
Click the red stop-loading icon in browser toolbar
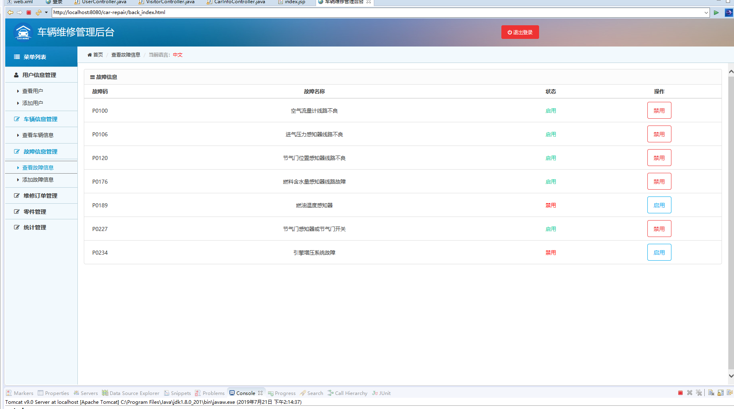tap(28, 12)
